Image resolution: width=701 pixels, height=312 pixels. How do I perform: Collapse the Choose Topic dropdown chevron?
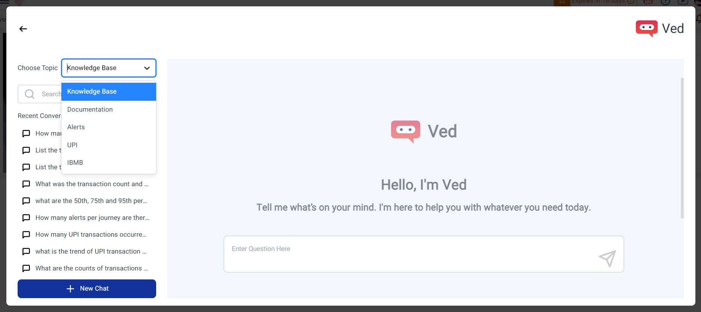[147, 68]
